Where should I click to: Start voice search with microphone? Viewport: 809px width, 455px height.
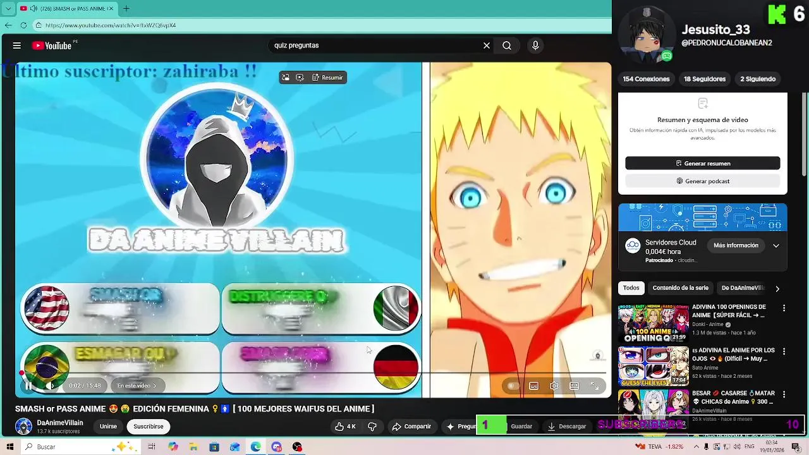535,45
